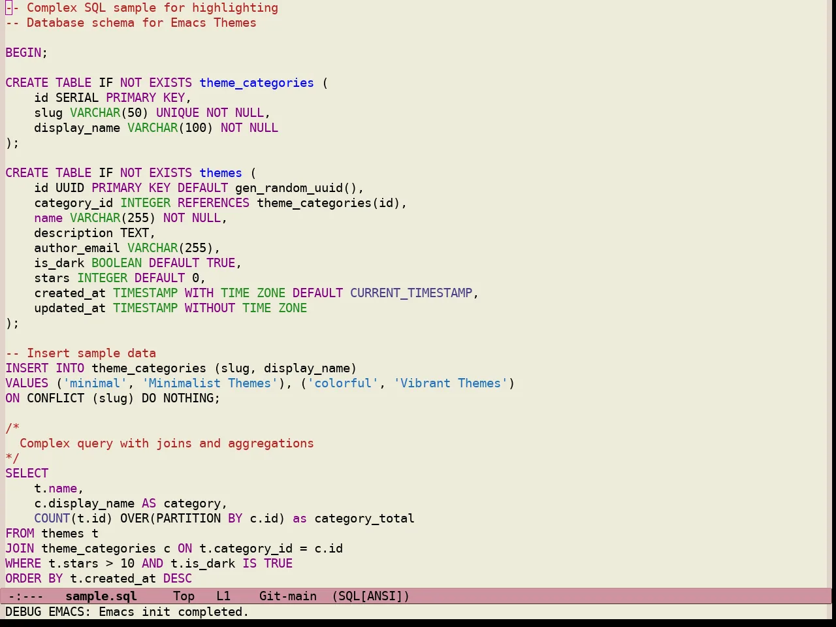836x627 pixels.
Task: Click 'WHERE t.stars > 10' condition
Action: point(70,563)
